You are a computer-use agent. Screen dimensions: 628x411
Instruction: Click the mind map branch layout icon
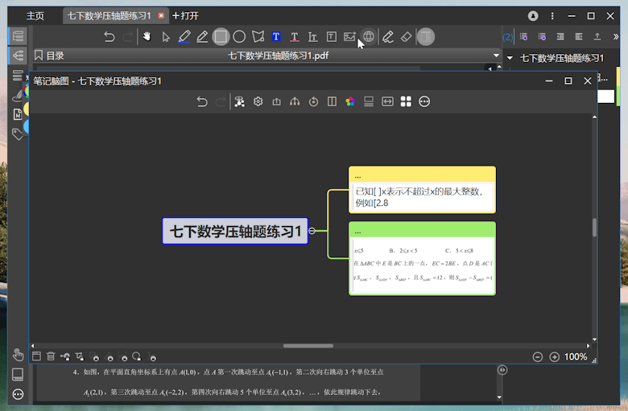[295, 101]
